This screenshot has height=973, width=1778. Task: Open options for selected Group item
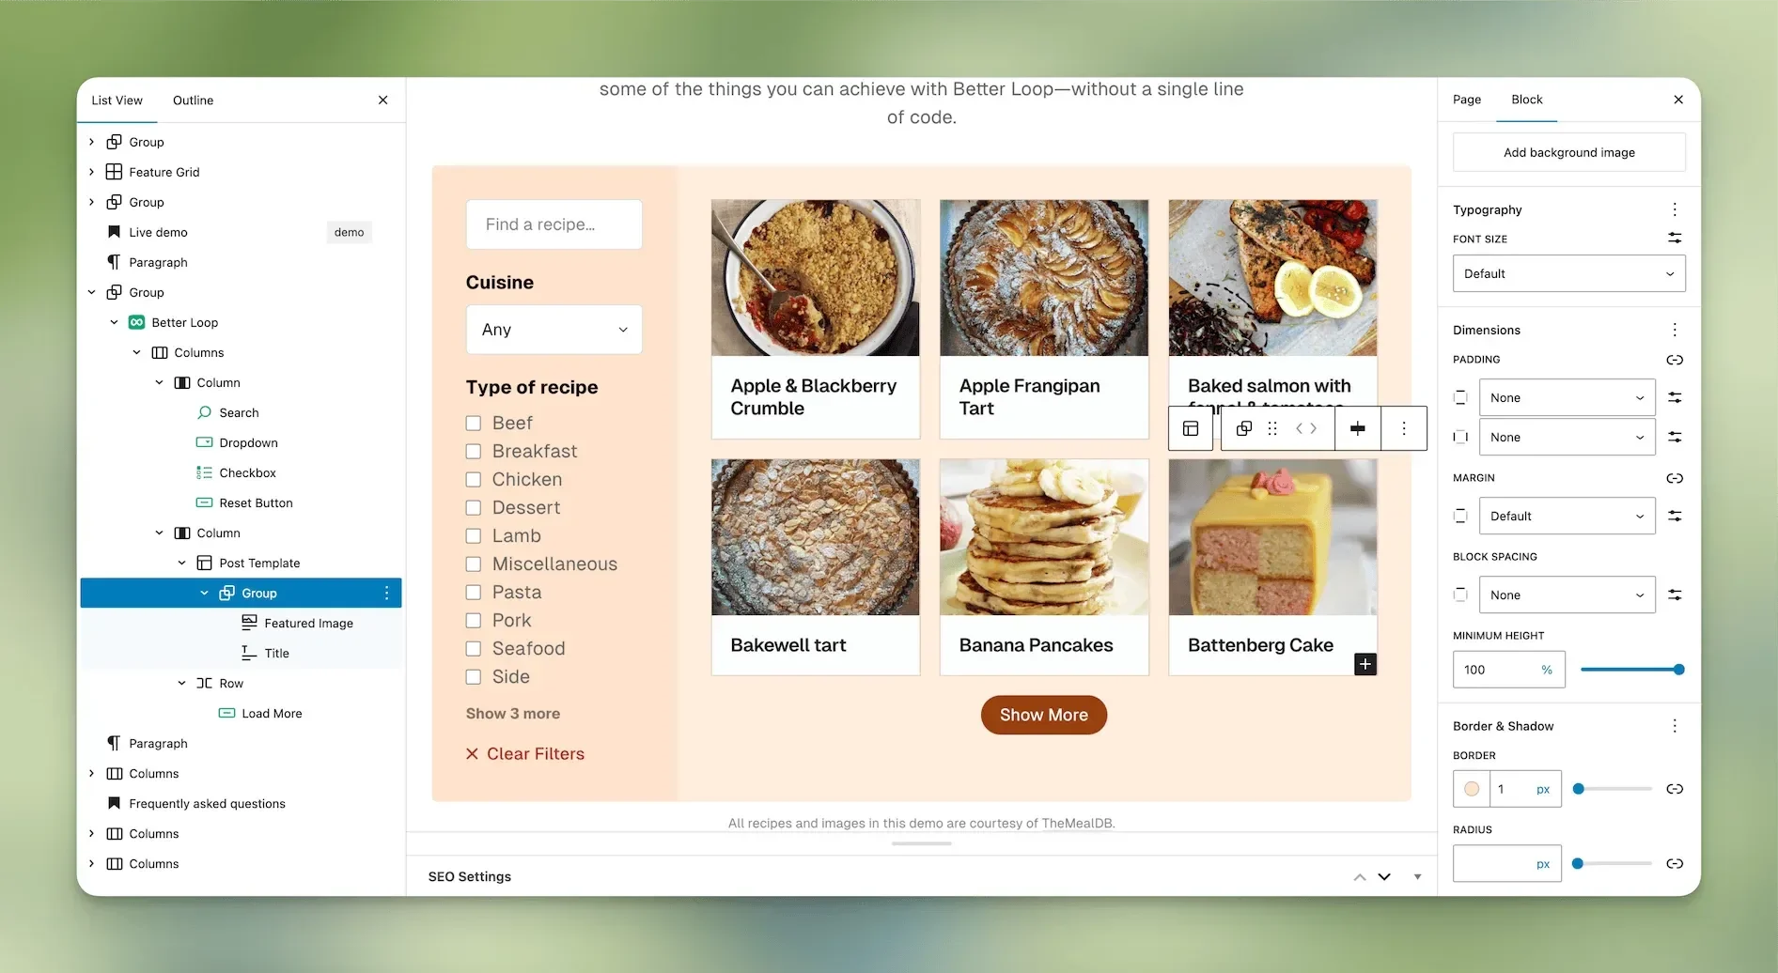(386, 593)
